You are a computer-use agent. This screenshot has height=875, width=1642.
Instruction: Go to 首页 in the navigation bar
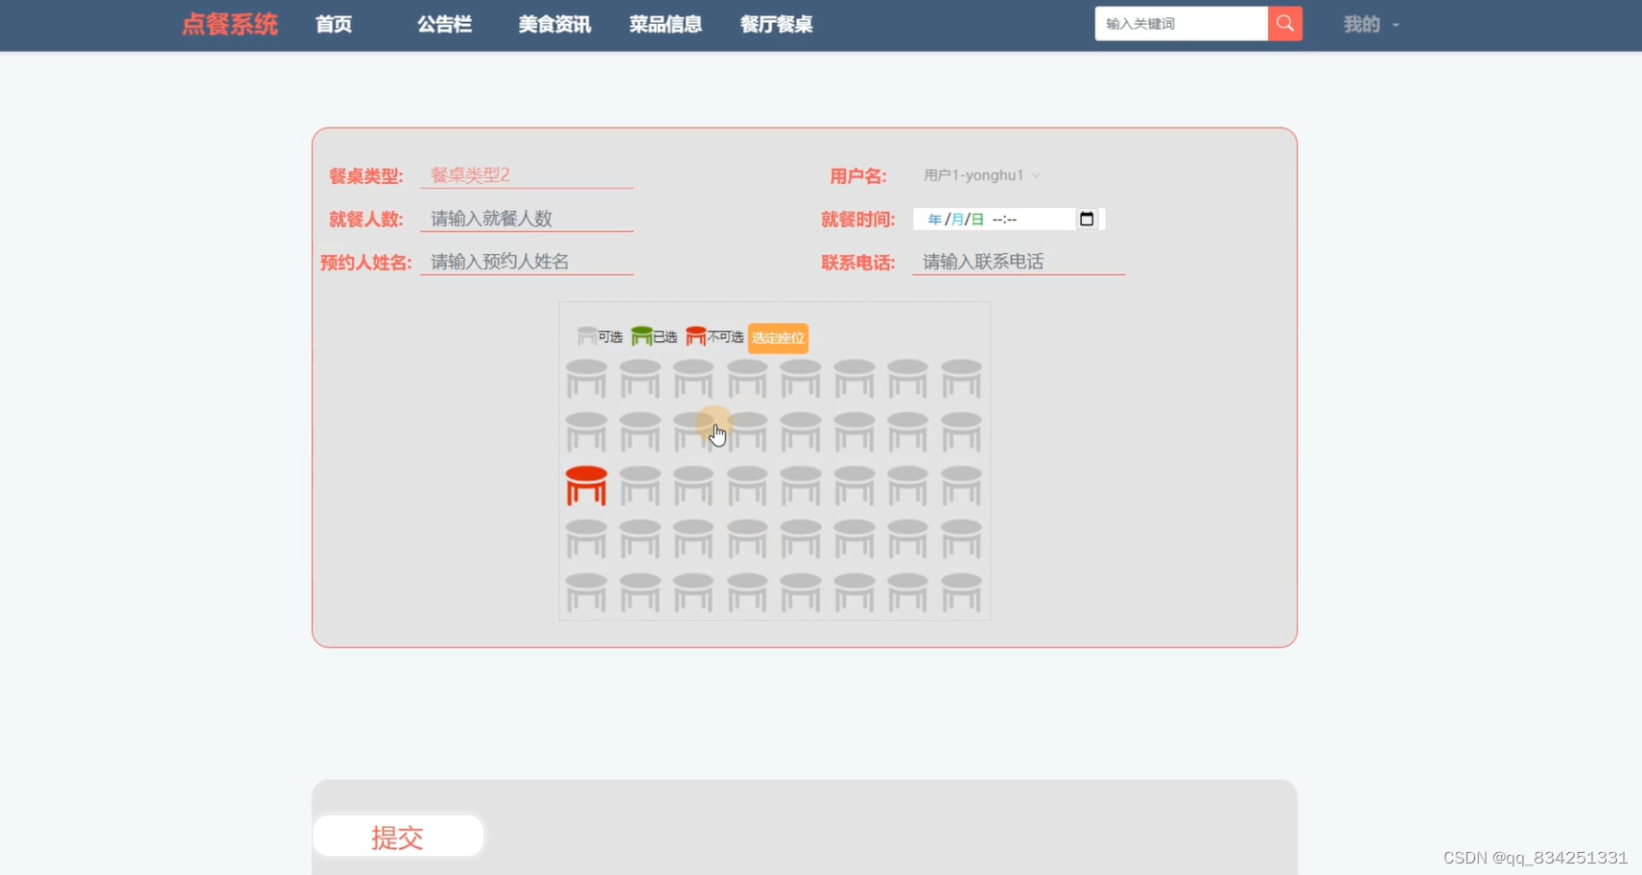click(334, 25)
